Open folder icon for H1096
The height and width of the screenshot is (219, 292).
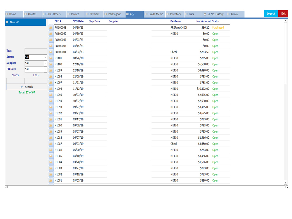[x=51, y=89]
